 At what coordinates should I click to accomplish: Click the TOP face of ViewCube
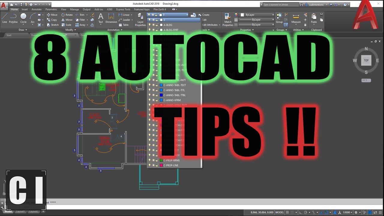click(366, 60)
